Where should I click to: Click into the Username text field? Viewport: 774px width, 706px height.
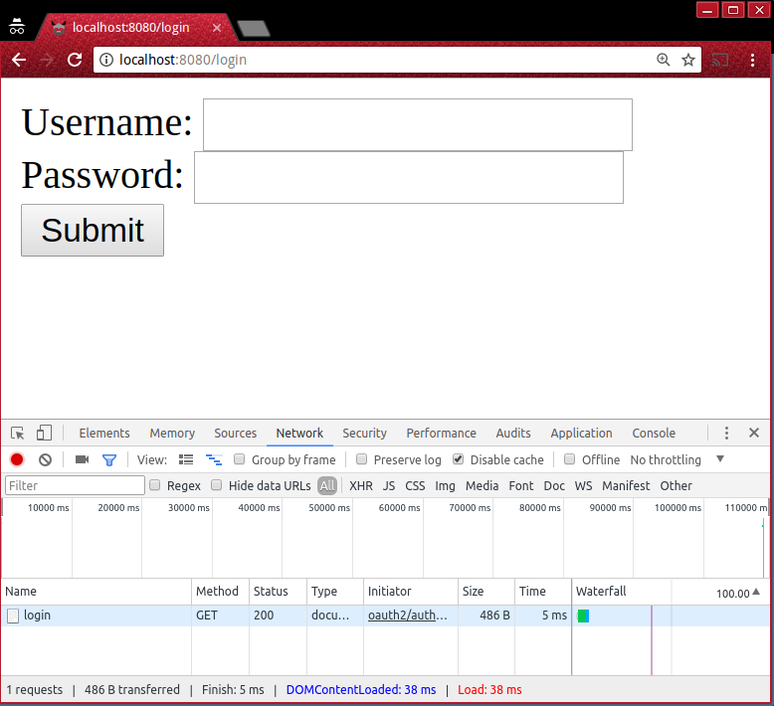[417, 125]
